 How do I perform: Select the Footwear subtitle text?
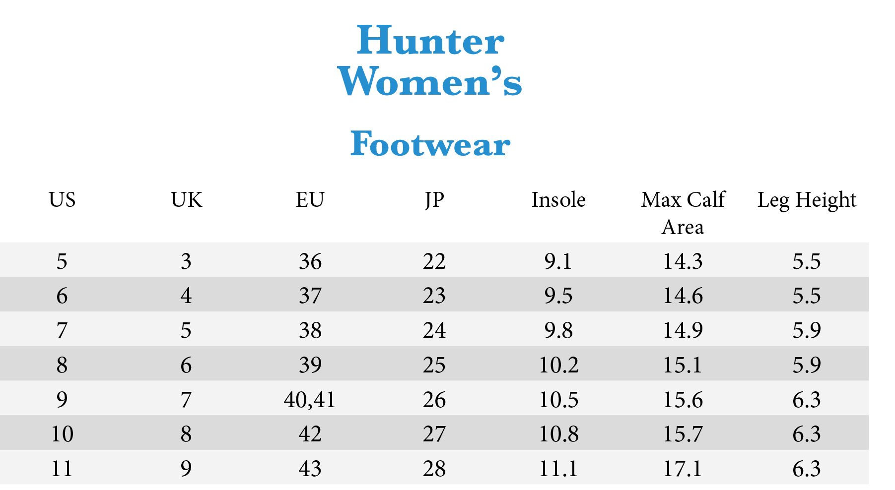(430, 144)
